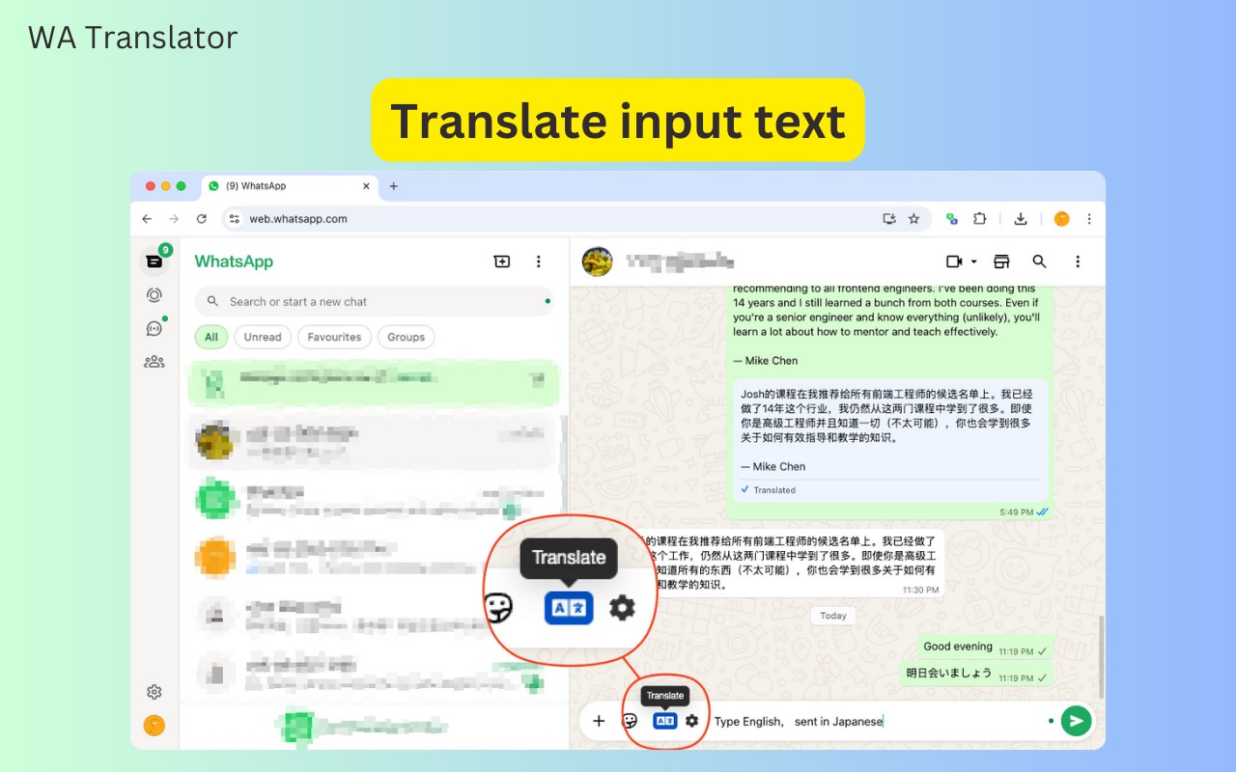This screenshot has width=1236, height=772.
Task: Click the message field containing "Type English, sent in Japanese"
Action: [x=877, y=721]
